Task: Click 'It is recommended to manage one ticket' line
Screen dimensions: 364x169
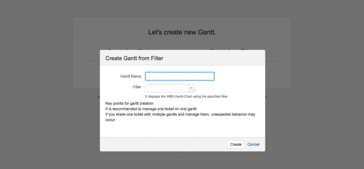Action: pyautogui.click(x=151, y=109)
